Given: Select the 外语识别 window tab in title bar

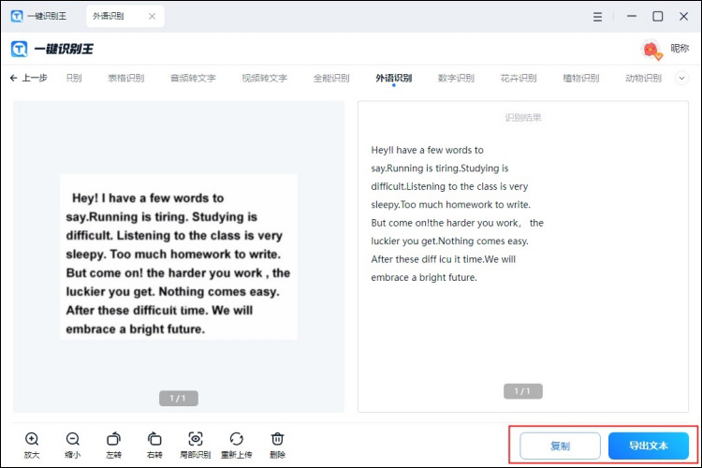Looking at the screenshot, I should 125,16.
